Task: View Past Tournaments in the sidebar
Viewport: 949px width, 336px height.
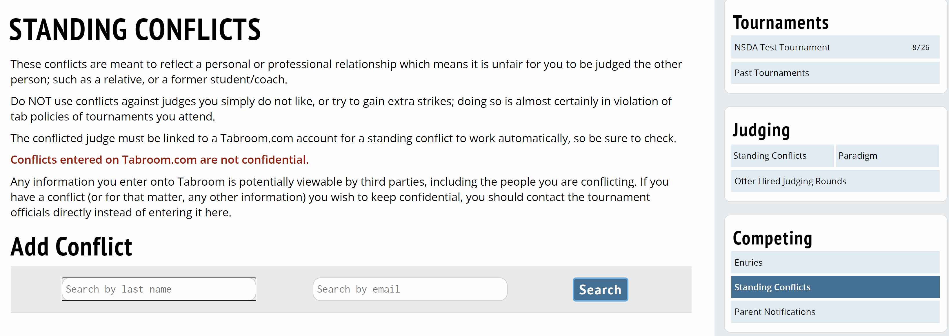Action: point(771,73)
